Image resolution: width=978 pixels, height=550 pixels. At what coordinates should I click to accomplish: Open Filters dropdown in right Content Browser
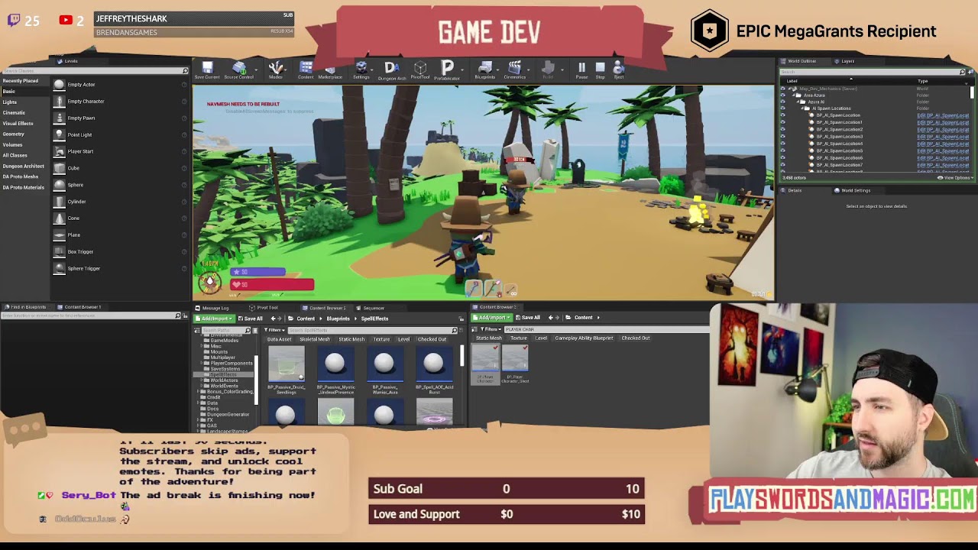pyautogui.click(x=490, y=329)
